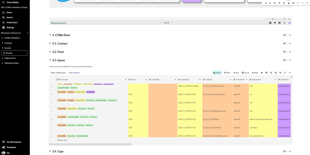The height and width of the screenshot is (155, 310).
Task: Open Name column dropdown
Action: (x=146, y=80)
